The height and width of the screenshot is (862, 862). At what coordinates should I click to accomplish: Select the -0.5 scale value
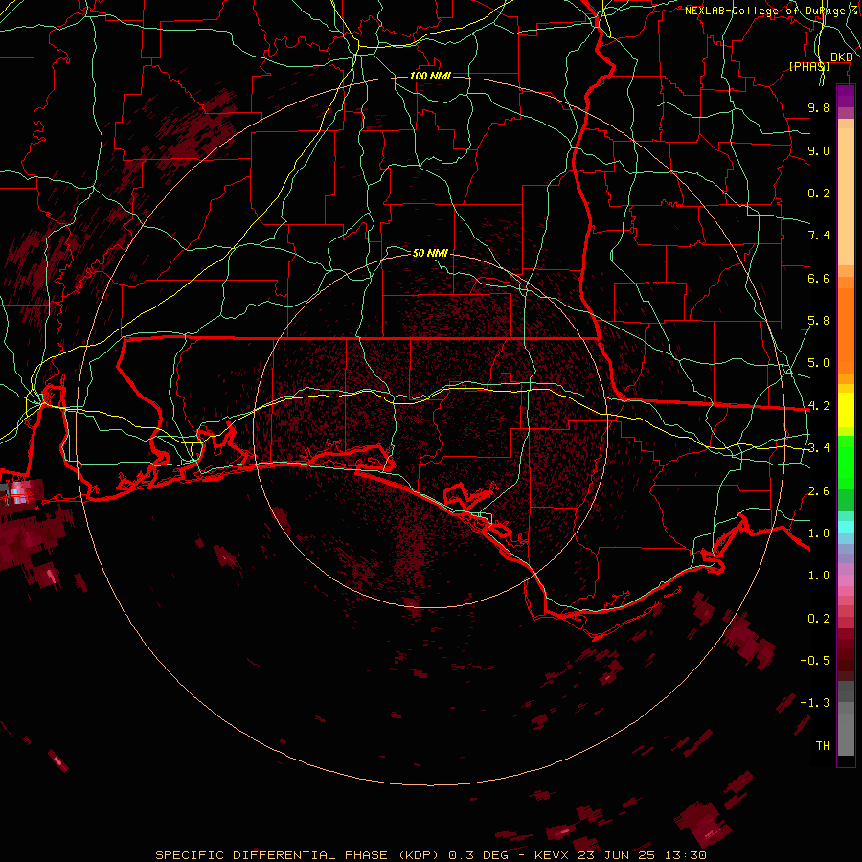point(815,661)
